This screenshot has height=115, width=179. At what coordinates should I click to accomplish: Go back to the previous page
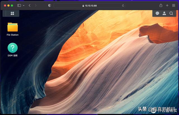coord(30,5)
